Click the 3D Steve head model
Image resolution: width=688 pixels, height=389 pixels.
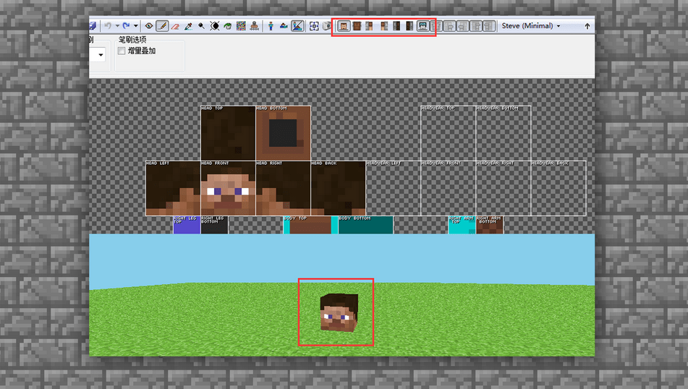point(339,312)
